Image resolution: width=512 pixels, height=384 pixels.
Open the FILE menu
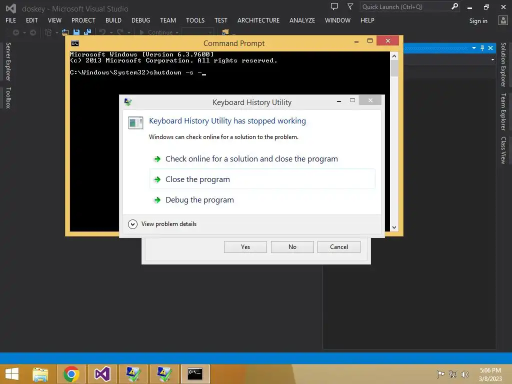tap(11, 20)
